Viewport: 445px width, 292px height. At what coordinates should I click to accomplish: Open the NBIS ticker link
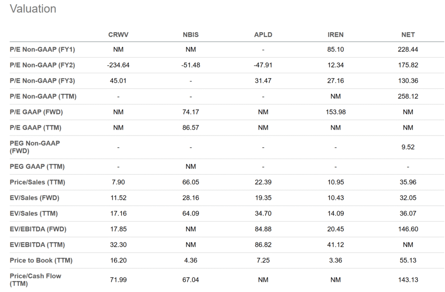click(x=191, y=35)
